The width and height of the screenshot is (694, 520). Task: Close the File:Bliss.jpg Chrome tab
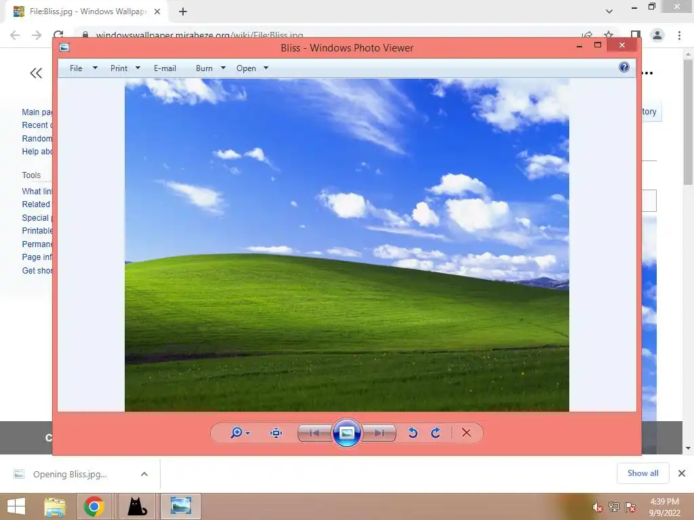click(x=157, y=12)
